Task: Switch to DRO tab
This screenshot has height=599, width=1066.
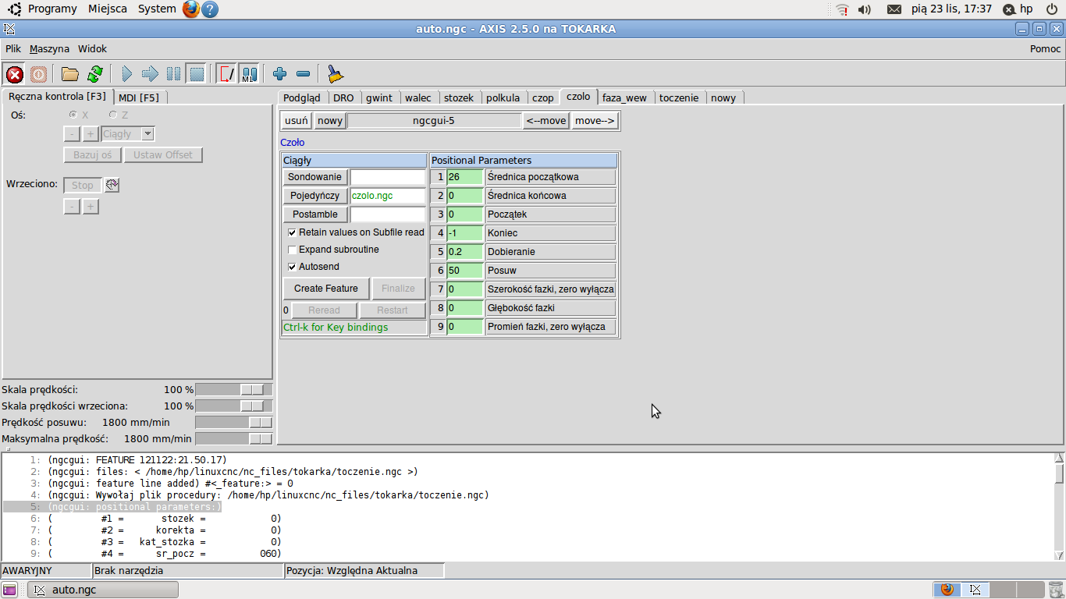Action: tap(343, 97)
